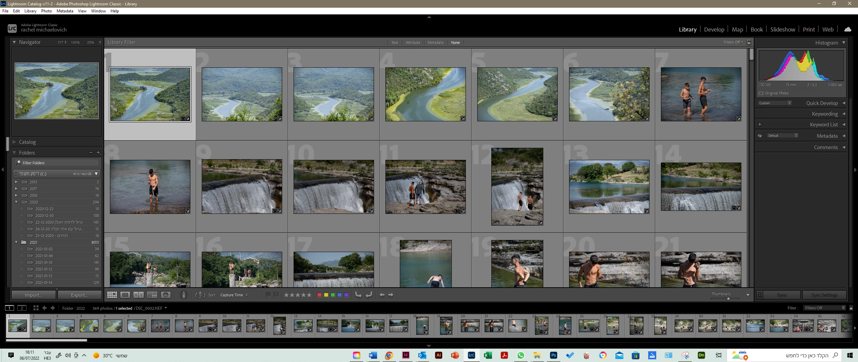This screenshot has height=362, width=858.
Task: Rotate photo counterclockwise icon in toolbar
Action: tap(358, 295)
